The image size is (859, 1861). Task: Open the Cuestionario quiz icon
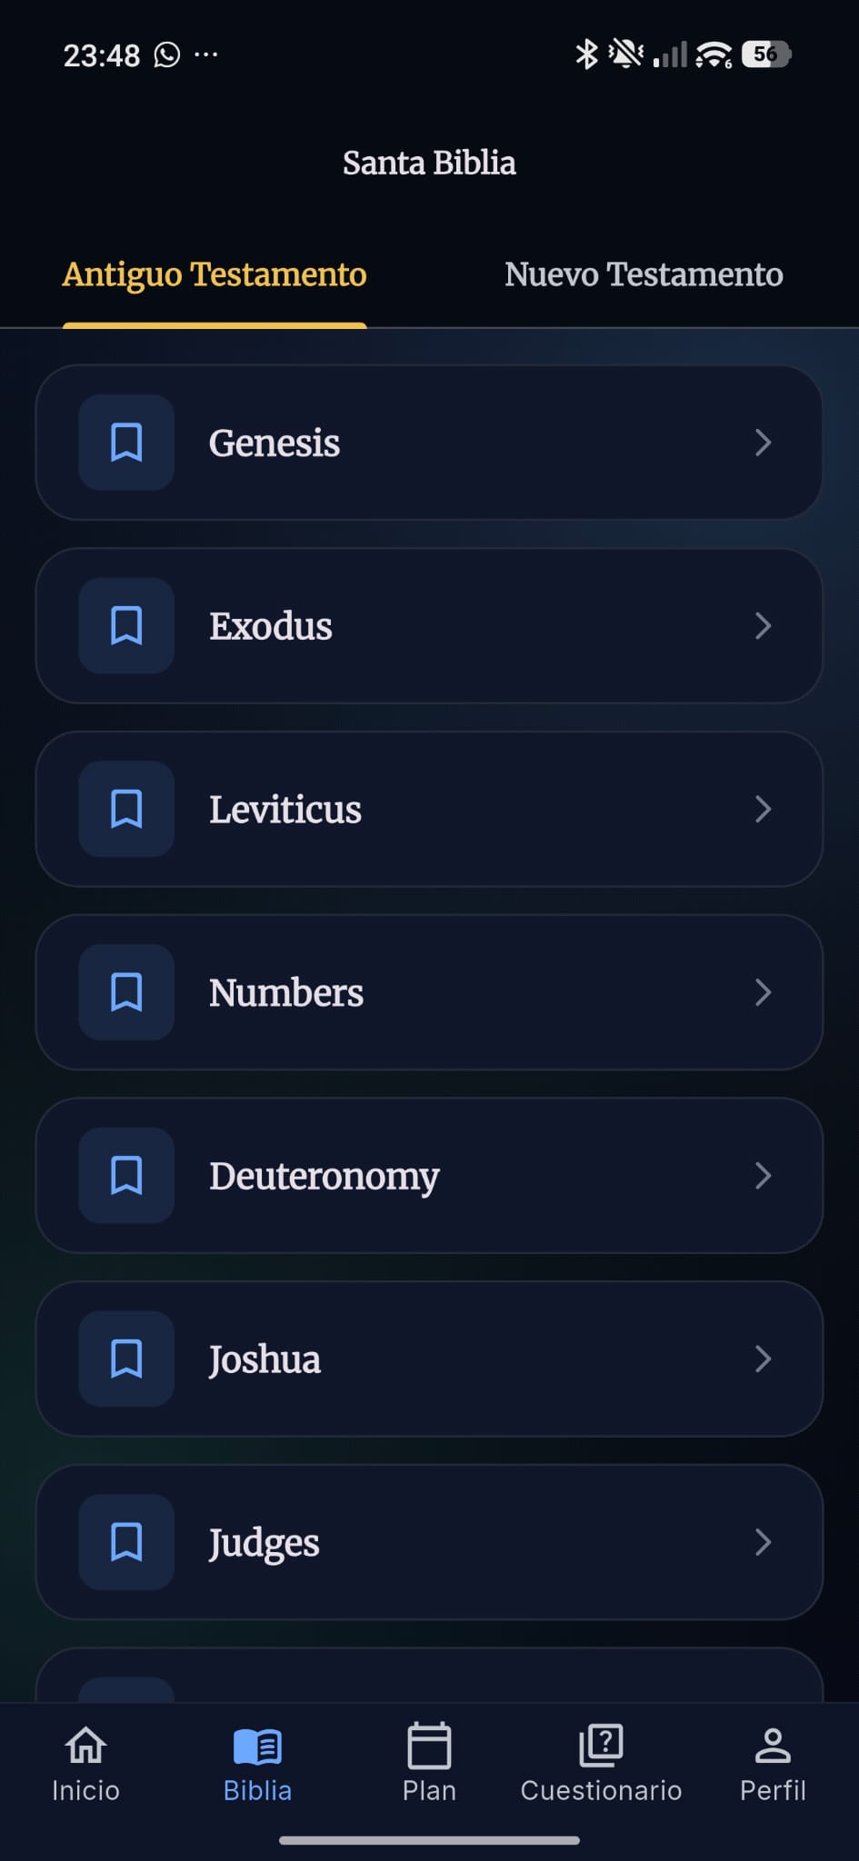601,1745
